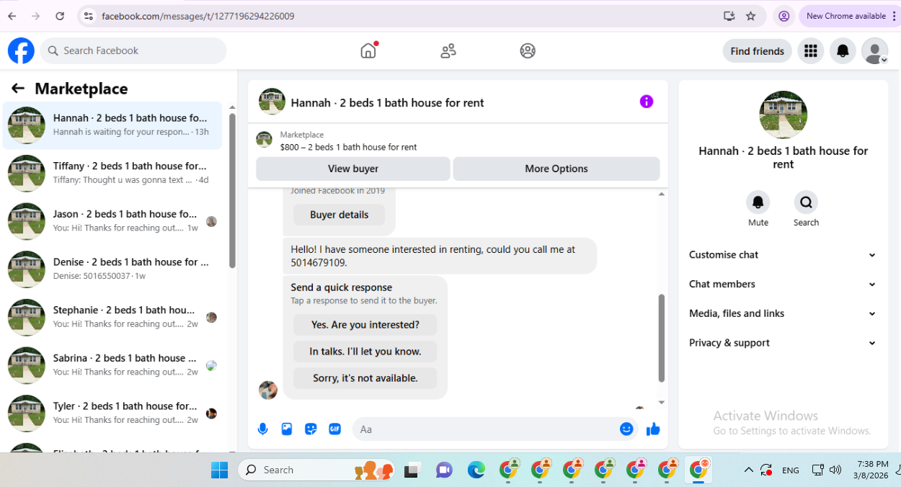
Task: Open the Tyler conversation
Action: [x=112, y=413]
